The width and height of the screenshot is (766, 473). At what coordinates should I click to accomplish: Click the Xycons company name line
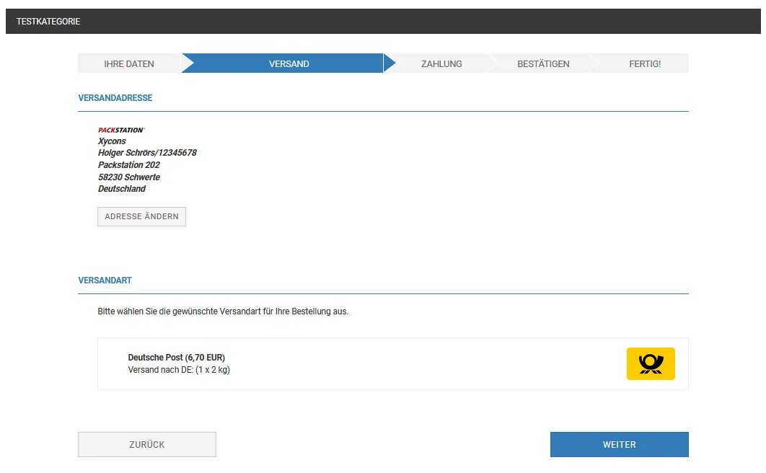coord(112,141)
